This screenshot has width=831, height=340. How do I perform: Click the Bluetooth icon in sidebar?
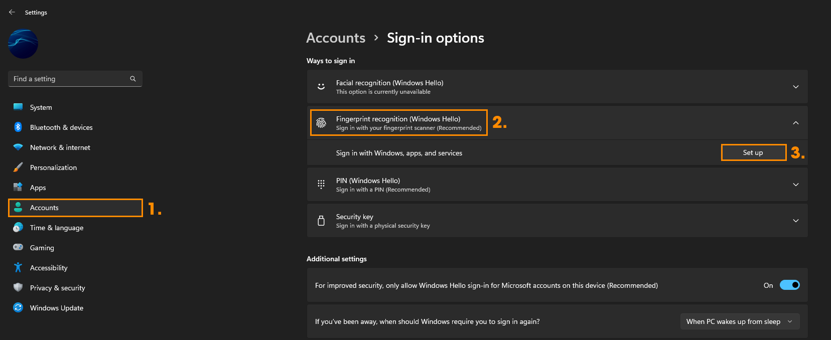[x=18, y=127]
